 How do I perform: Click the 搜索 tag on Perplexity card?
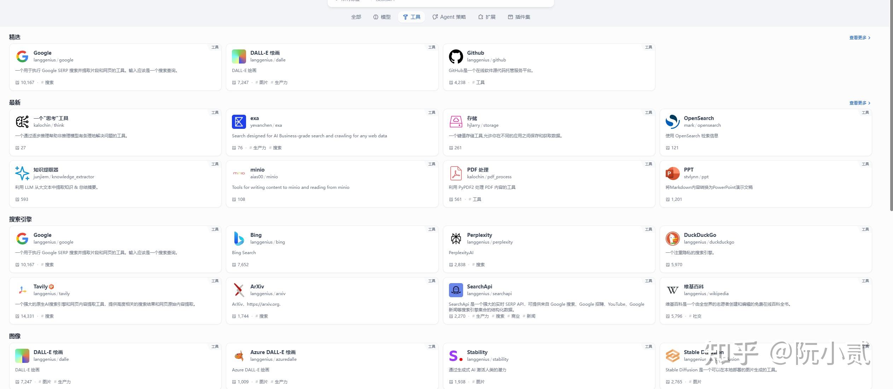pyautogui.click(x=480, y=265)
